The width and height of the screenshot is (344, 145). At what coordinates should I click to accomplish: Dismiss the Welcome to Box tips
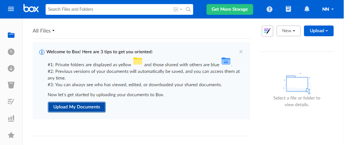click(241, 52)
